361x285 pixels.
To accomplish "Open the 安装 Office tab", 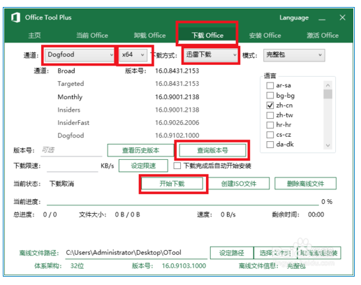I will (x=265, y=36).
